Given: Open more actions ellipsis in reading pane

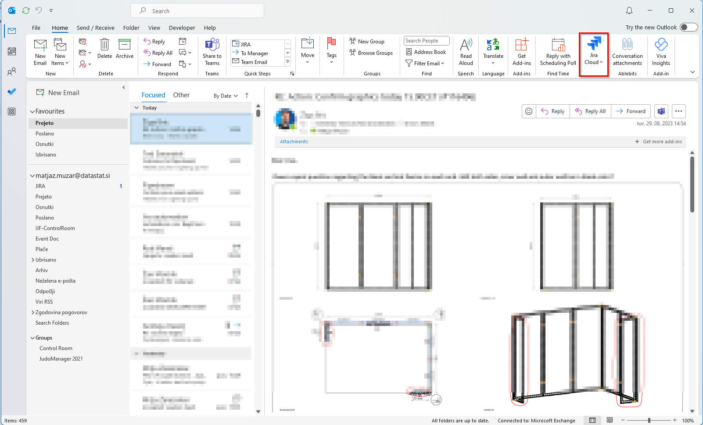Looking at the screenshot, I should pos(678,111).
